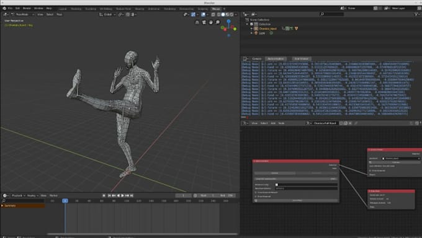
Task: Open the Render menu
Action: (27, 8)
